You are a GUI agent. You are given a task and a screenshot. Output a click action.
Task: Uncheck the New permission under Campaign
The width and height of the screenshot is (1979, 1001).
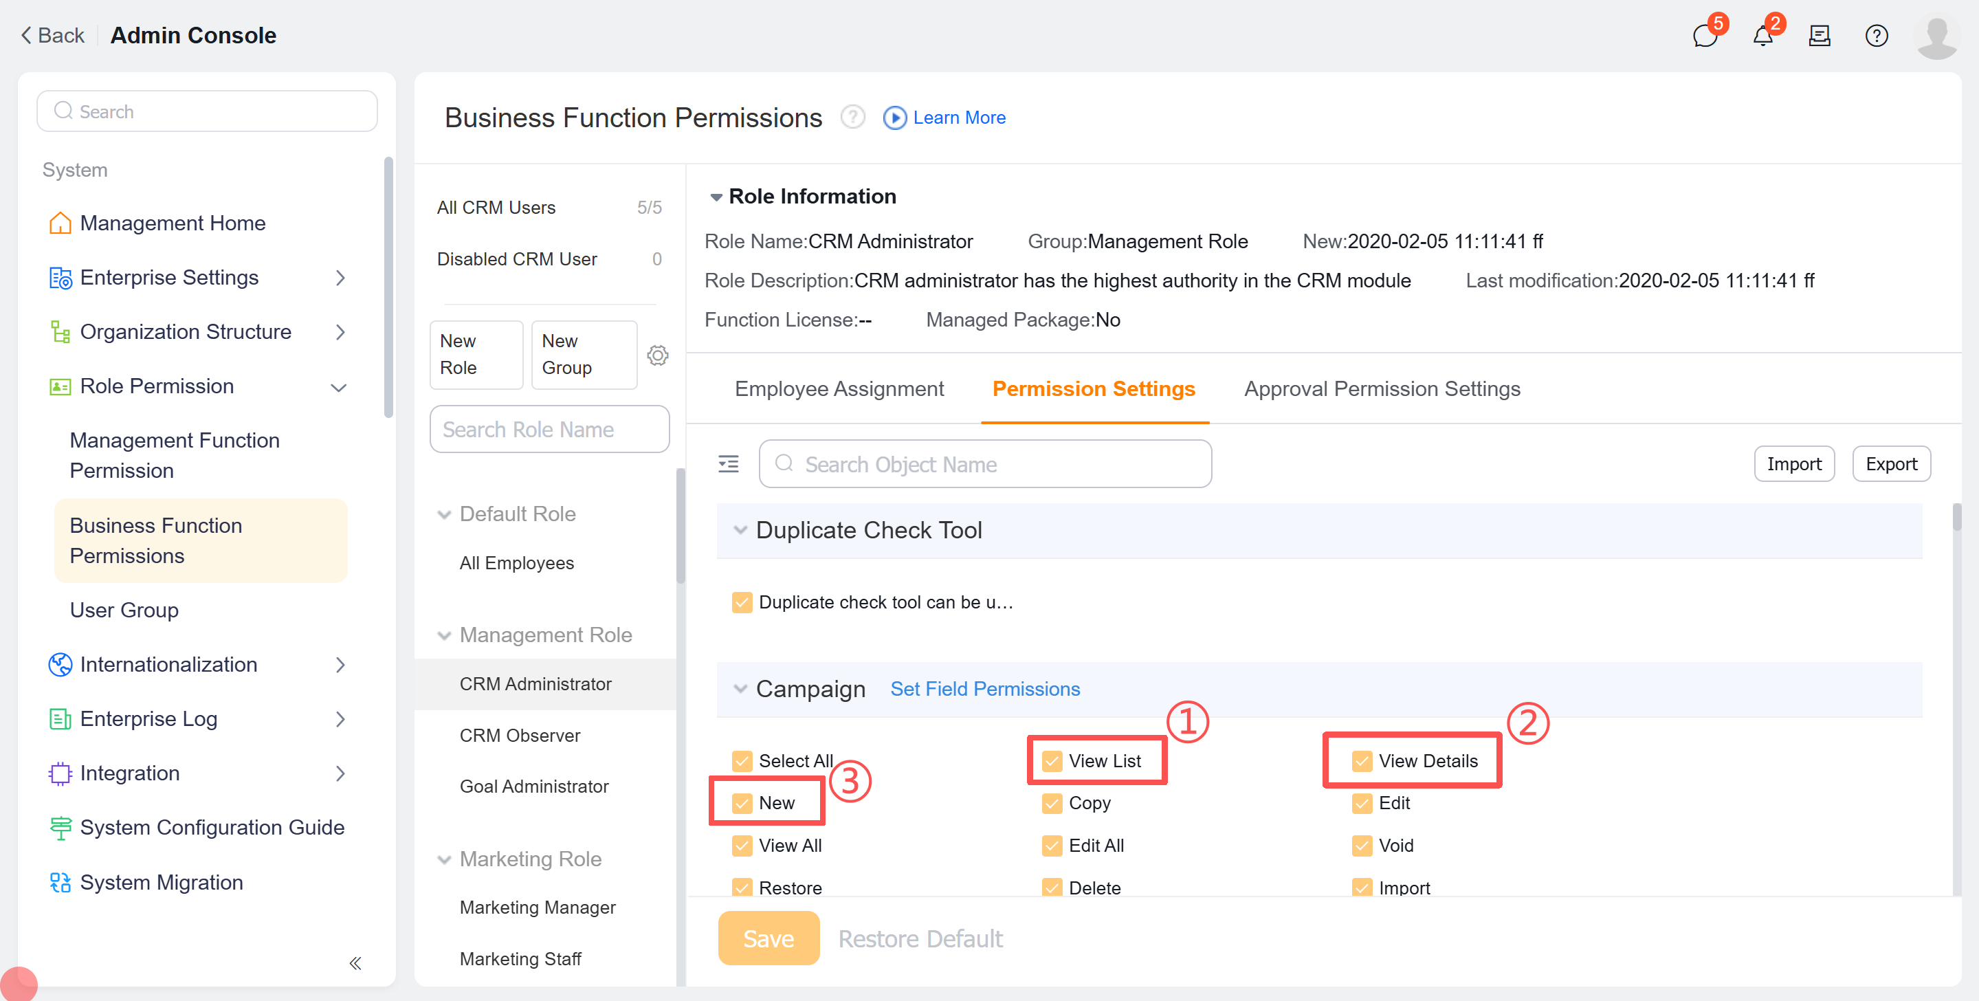(x=742, y=802)
